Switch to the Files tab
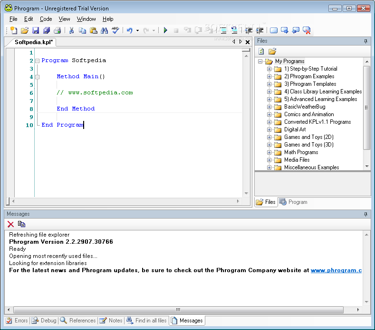Screen dimensions: 375x330 (266, 202)
